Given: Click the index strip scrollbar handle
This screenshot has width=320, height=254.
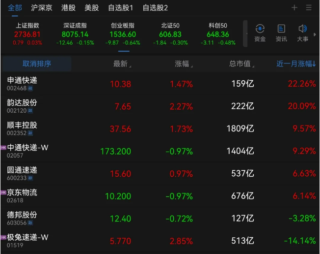Looking at the screenshot, I should [x=245, y=33].
